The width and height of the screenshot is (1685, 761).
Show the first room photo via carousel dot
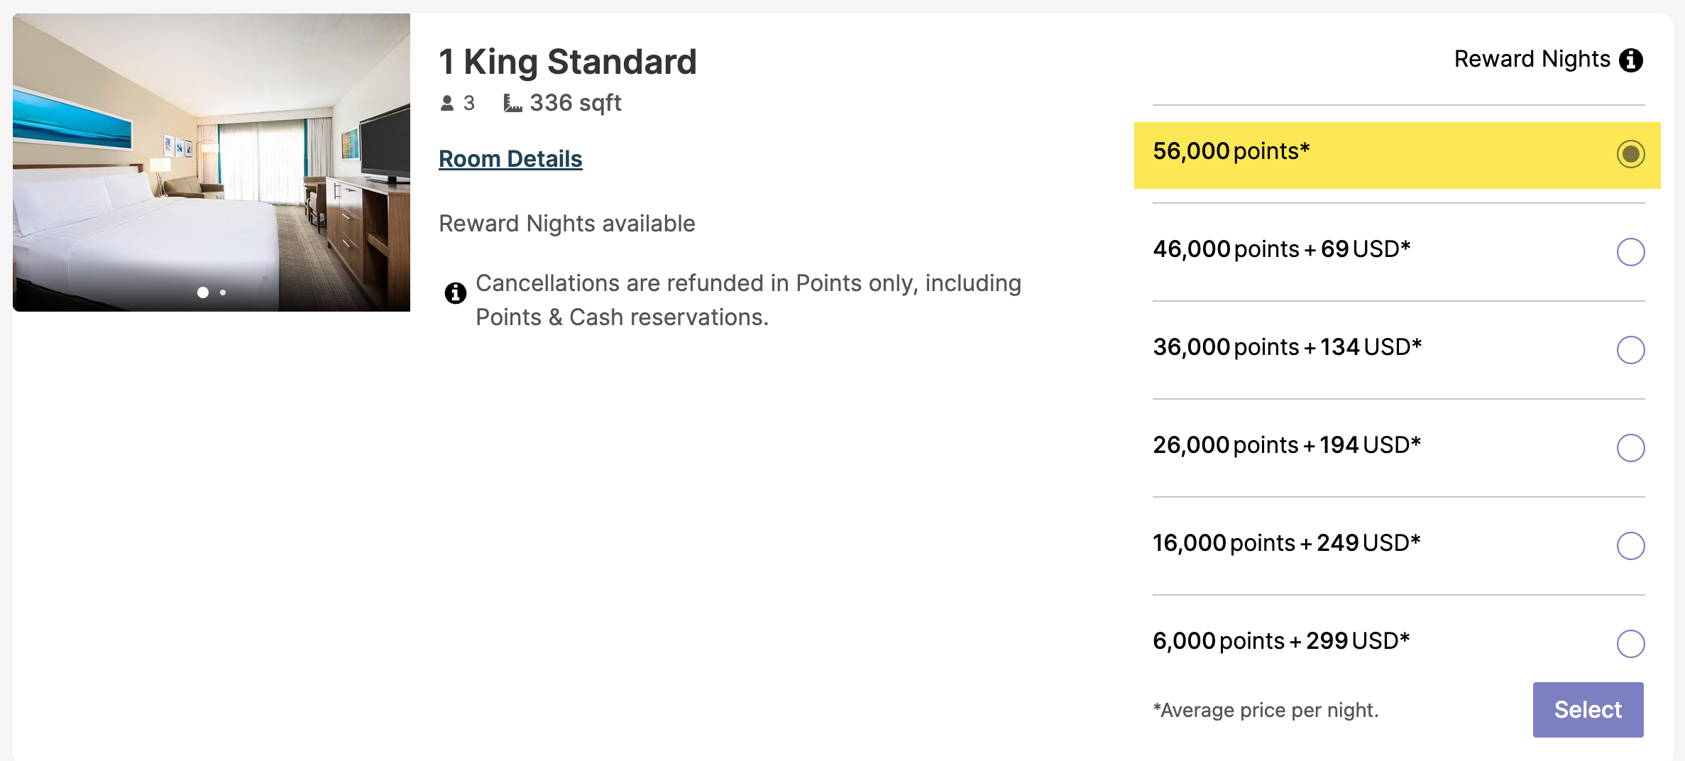click(x=203, y=292)
